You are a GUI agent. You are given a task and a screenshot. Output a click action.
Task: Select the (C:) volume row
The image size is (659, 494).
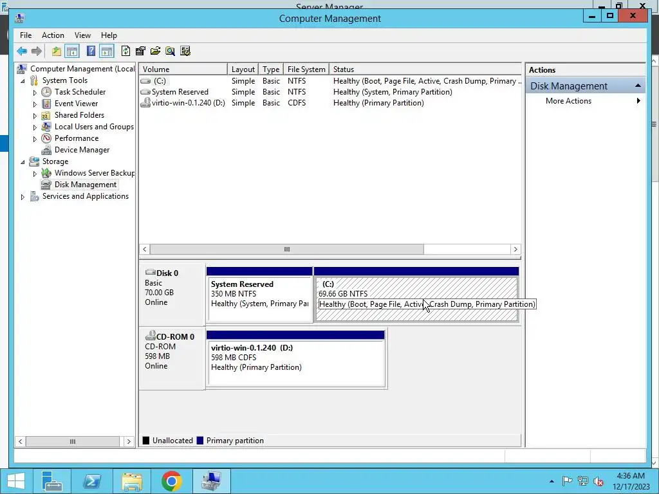pos(330,81)
